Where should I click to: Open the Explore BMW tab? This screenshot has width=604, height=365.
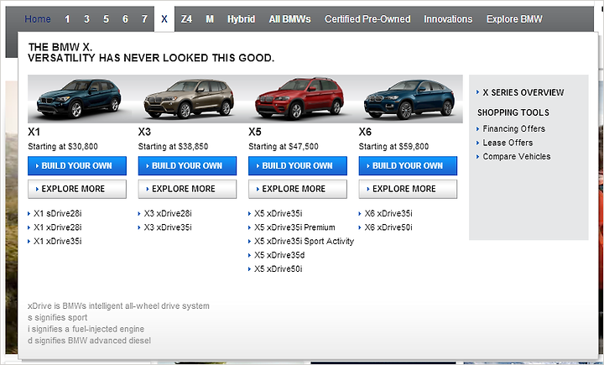[514, 19]
